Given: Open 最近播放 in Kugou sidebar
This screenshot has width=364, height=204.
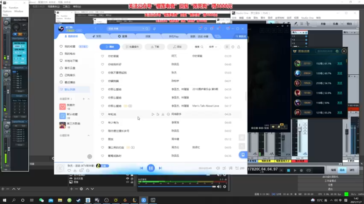Looking at the screenshot, I should coord(70,83).
